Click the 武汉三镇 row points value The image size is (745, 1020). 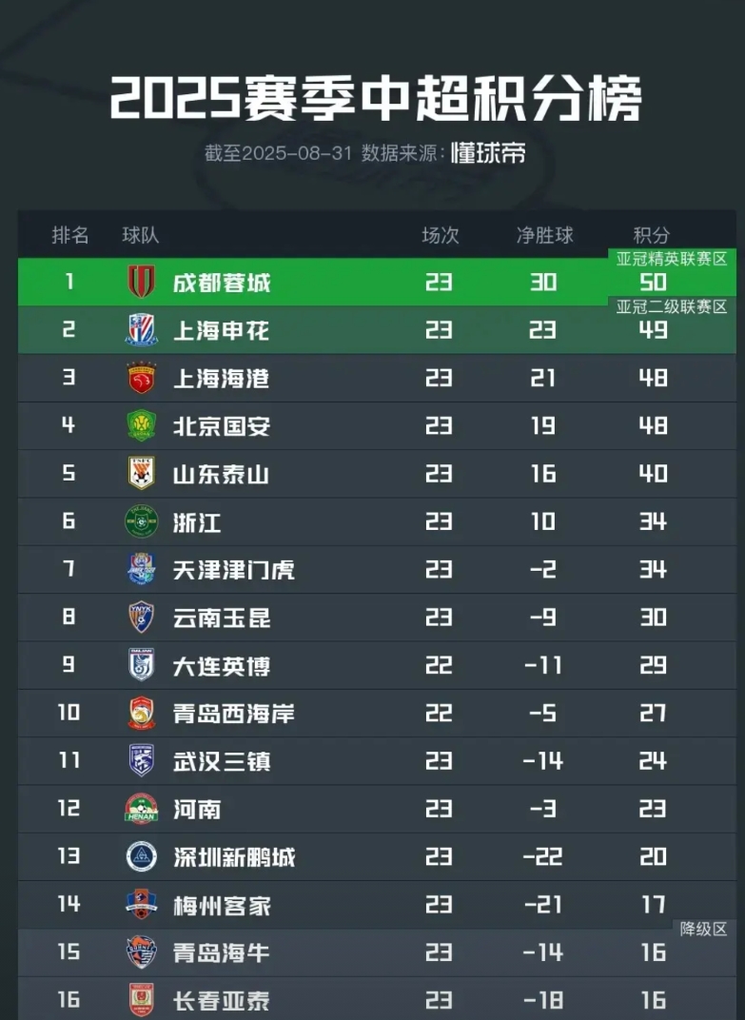pos(653,761)
